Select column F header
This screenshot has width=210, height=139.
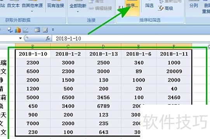click(174, 46)
